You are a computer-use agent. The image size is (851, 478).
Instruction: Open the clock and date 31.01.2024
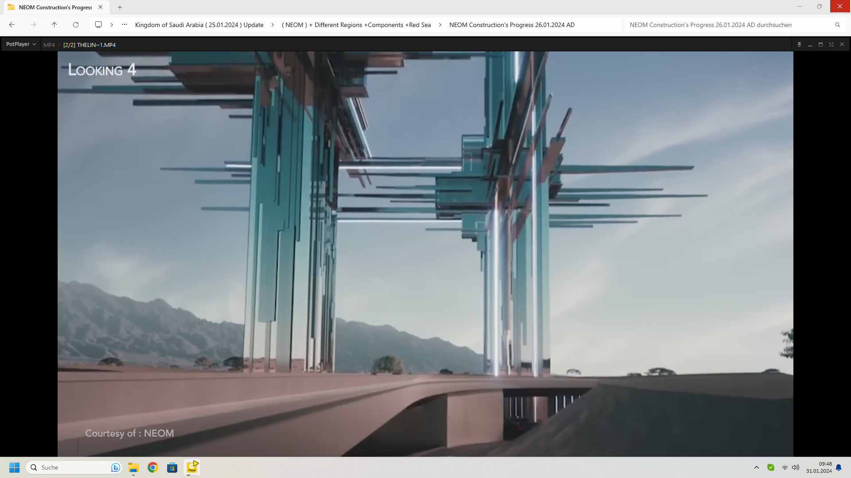pyautogui.click(x=819, y=467)
